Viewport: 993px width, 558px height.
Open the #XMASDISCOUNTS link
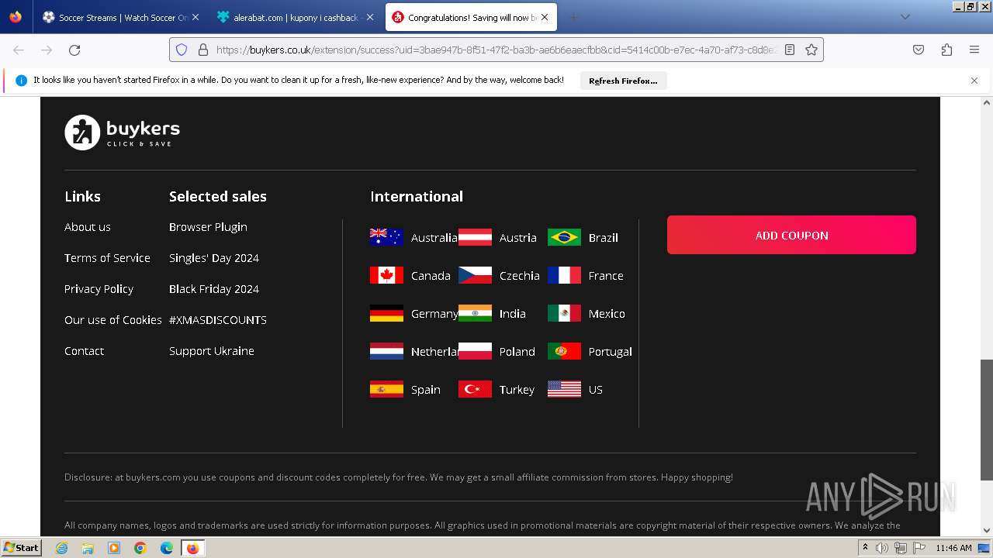click(x=218, y=320)
